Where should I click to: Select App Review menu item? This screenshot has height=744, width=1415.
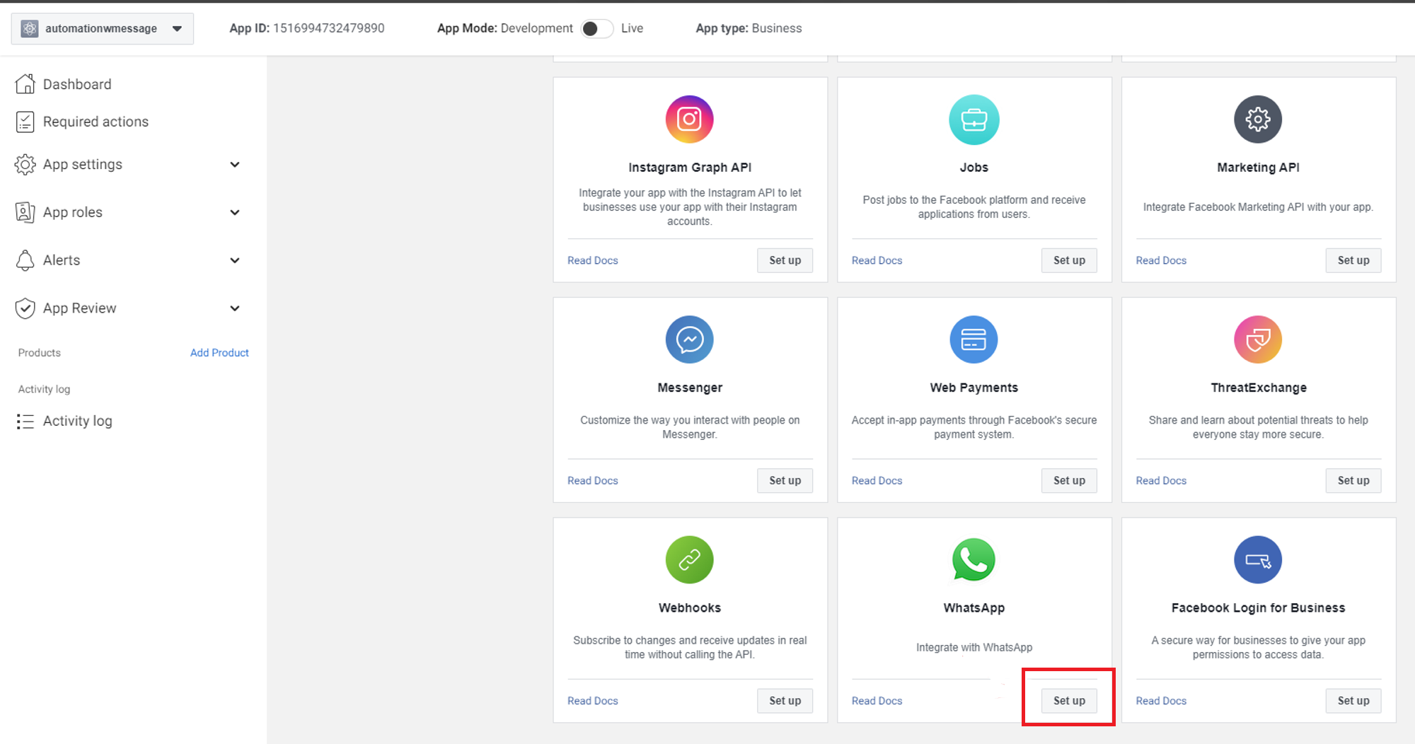tap(79, 308)
